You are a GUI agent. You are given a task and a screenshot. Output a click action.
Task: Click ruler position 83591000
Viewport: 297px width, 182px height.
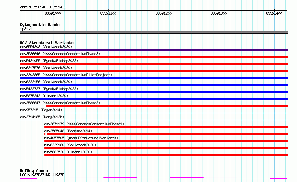click(53, 13)
